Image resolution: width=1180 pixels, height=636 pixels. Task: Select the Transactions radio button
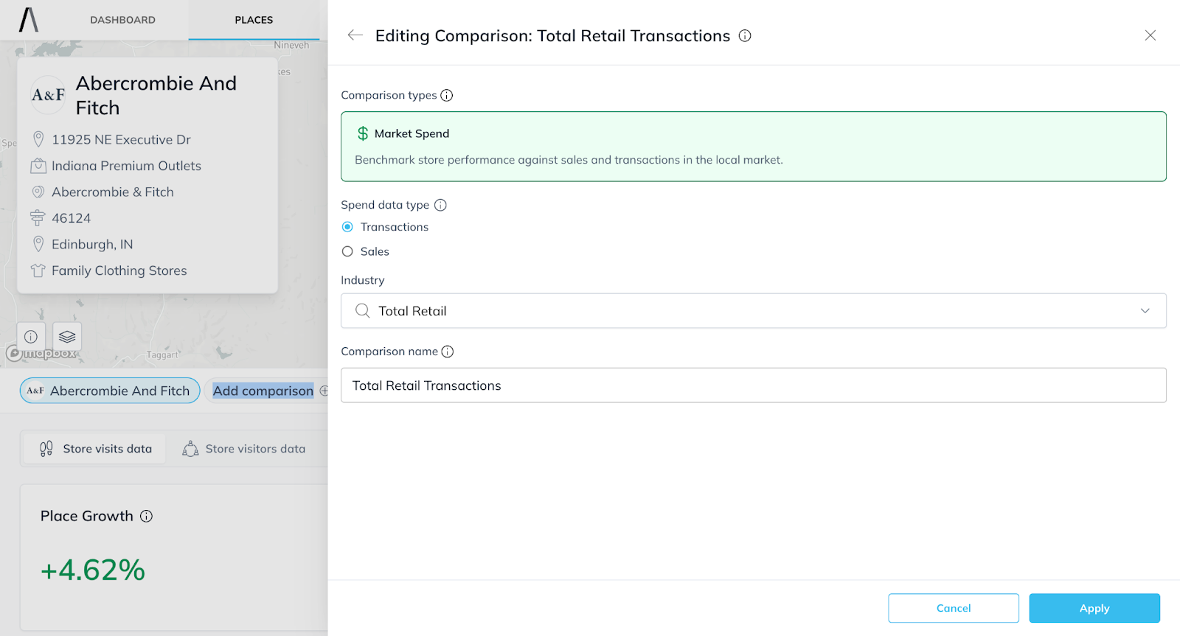[x=347, y=227]
